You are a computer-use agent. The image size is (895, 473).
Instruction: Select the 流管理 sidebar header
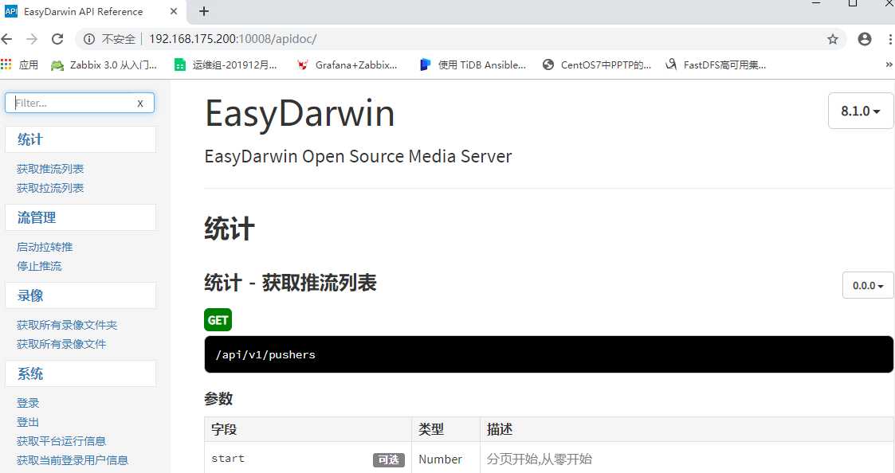coord(80,217)
